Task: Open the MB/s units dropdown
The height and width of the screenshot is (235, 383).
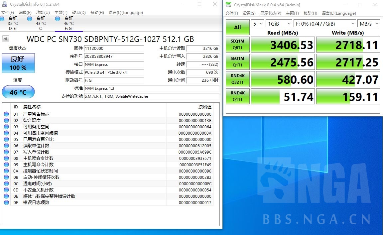Action: [368, 23]
